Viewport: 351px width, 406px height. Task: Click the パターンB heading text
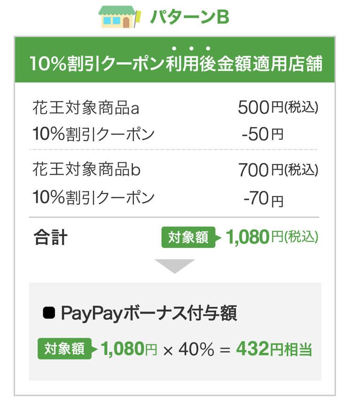tap(190, 17)
